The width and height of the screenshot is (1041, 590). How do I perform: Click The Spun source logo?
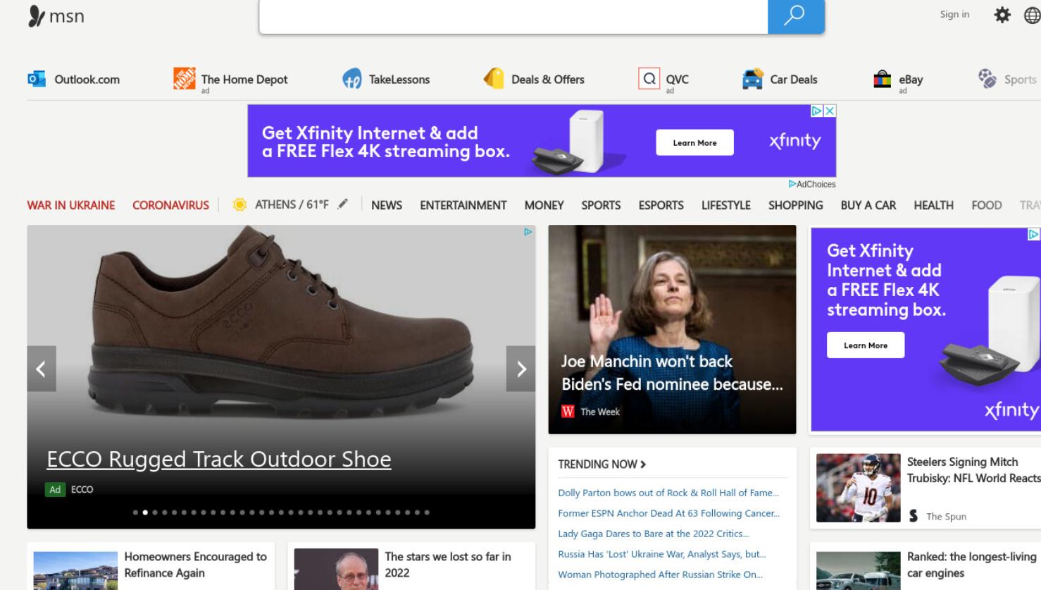(x=914, y=516)
